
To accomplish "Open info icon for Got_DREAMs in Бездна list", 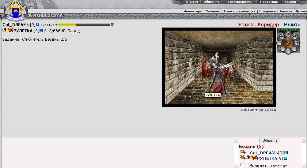I will pyautogui.click(x=286, y=153).
